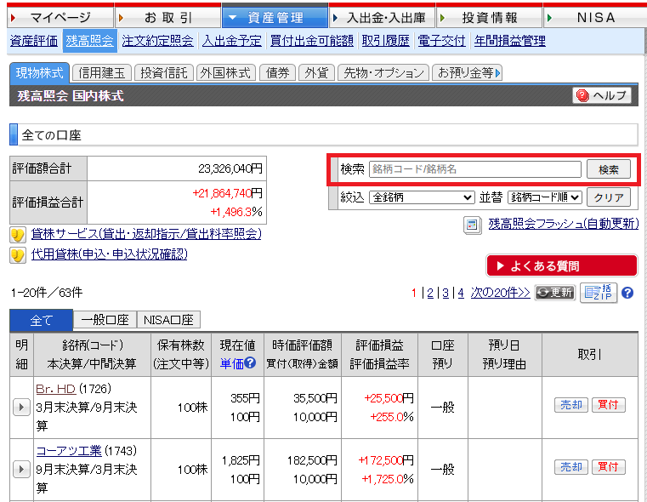
Task: Expand details for the Br. HD row
Action: (x=22, y=407)
